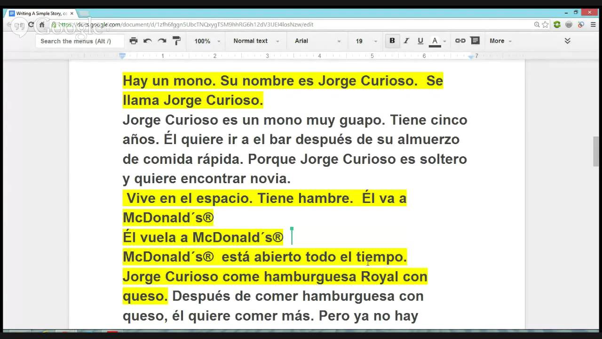
Task: Bookmark this page with the star
Action: pos(546,24)
